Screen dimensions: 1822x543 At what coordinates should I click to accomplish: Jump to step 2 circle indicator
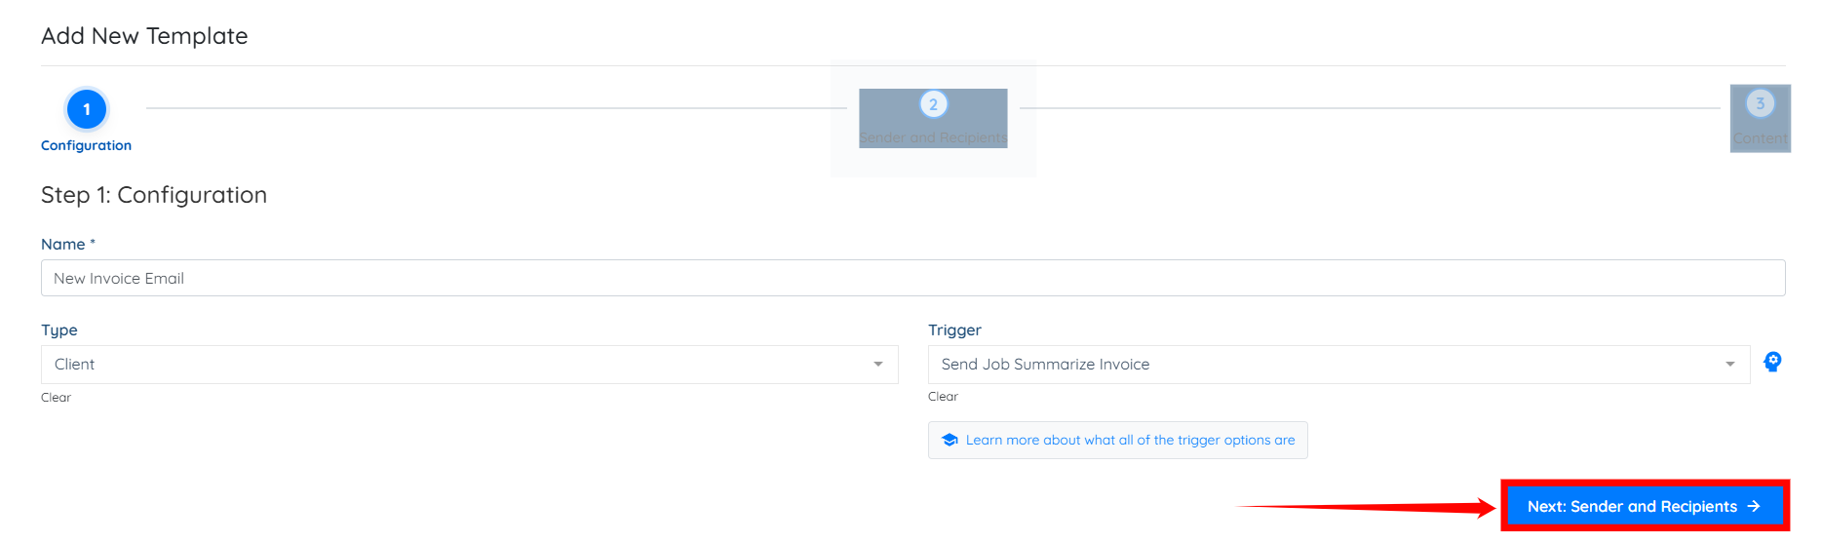pyautogui.click(x=933, y=104)
